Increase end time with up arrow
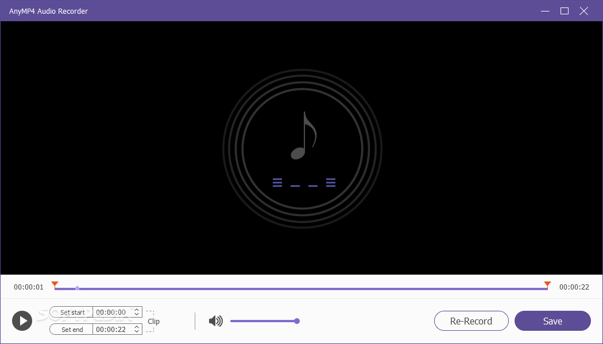The height and width of the screenshot is (344, 603). pos(137,327)
